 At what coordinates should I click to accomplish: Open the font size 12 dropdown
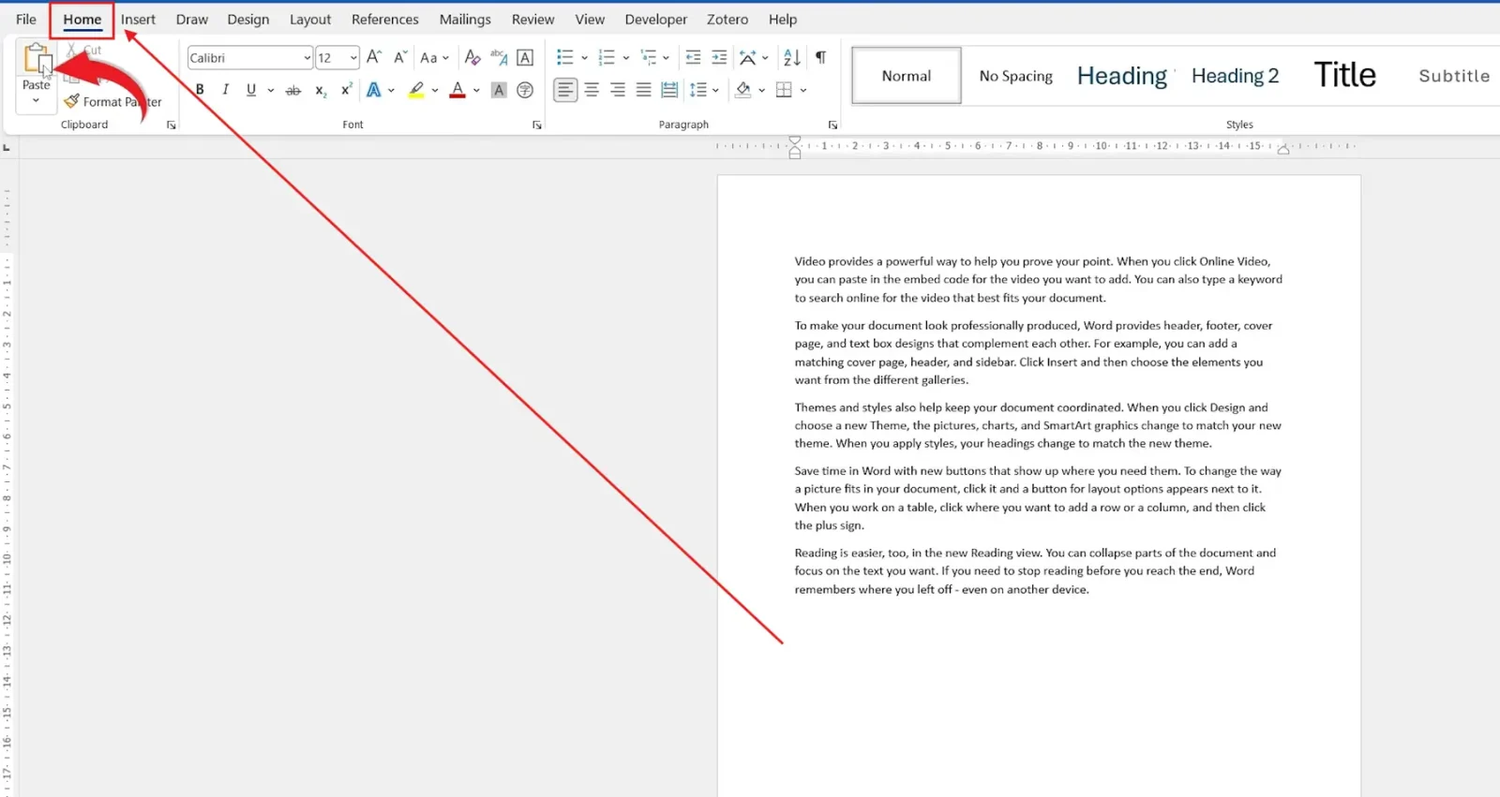pos(353,58)
